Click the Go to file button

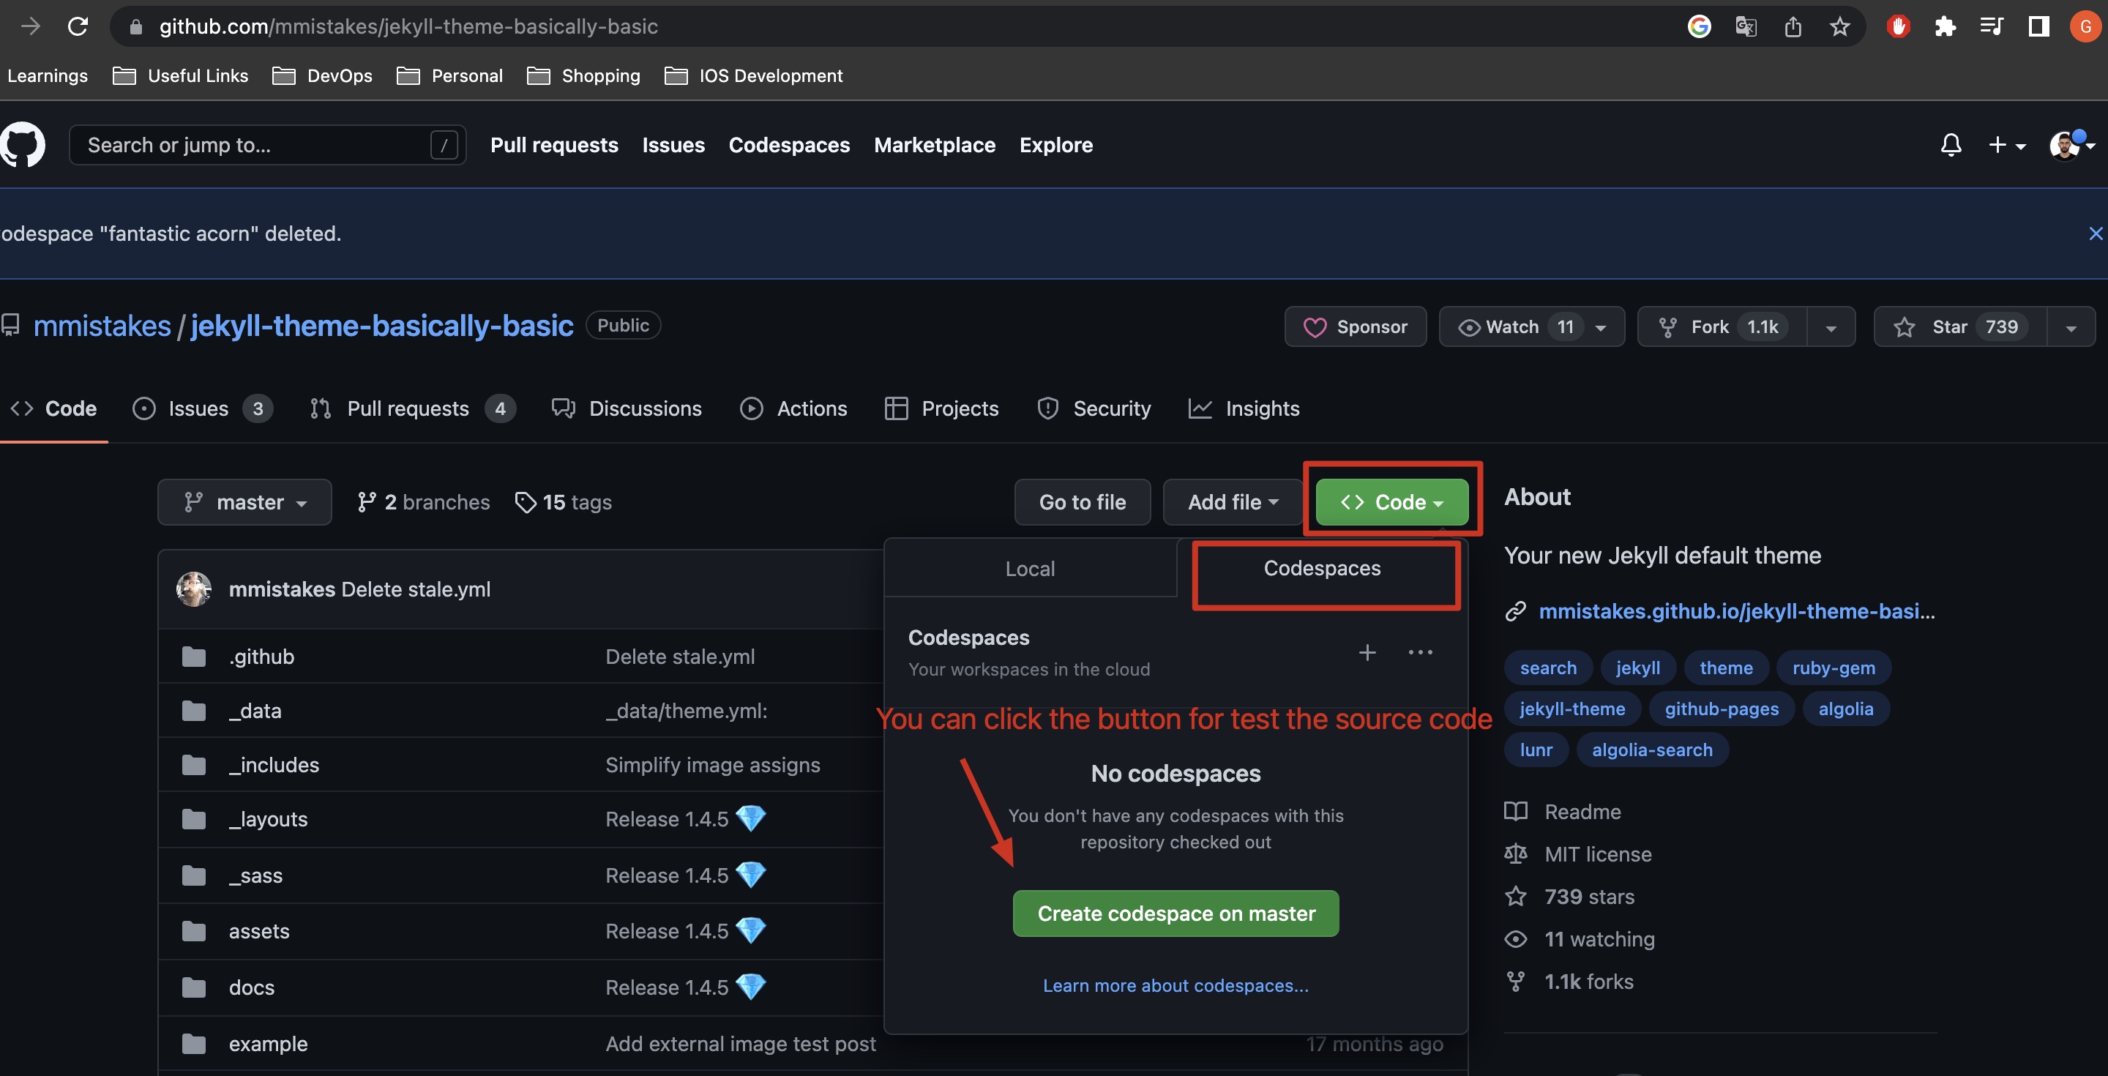1082,501
